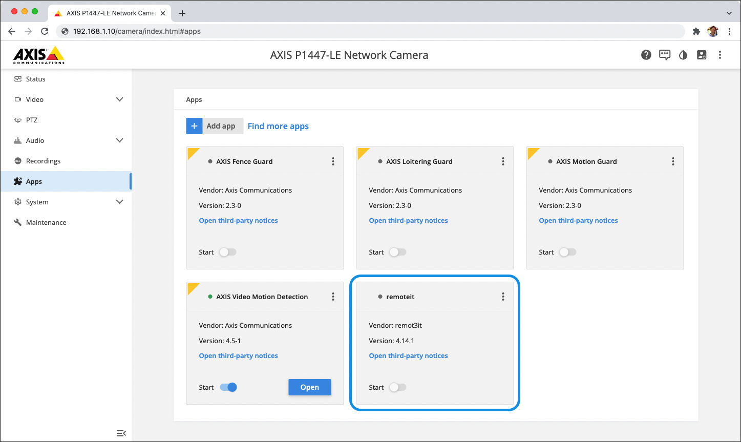
Task: Click the PTZ icon in the sidebar
Action: click(18, 120)
